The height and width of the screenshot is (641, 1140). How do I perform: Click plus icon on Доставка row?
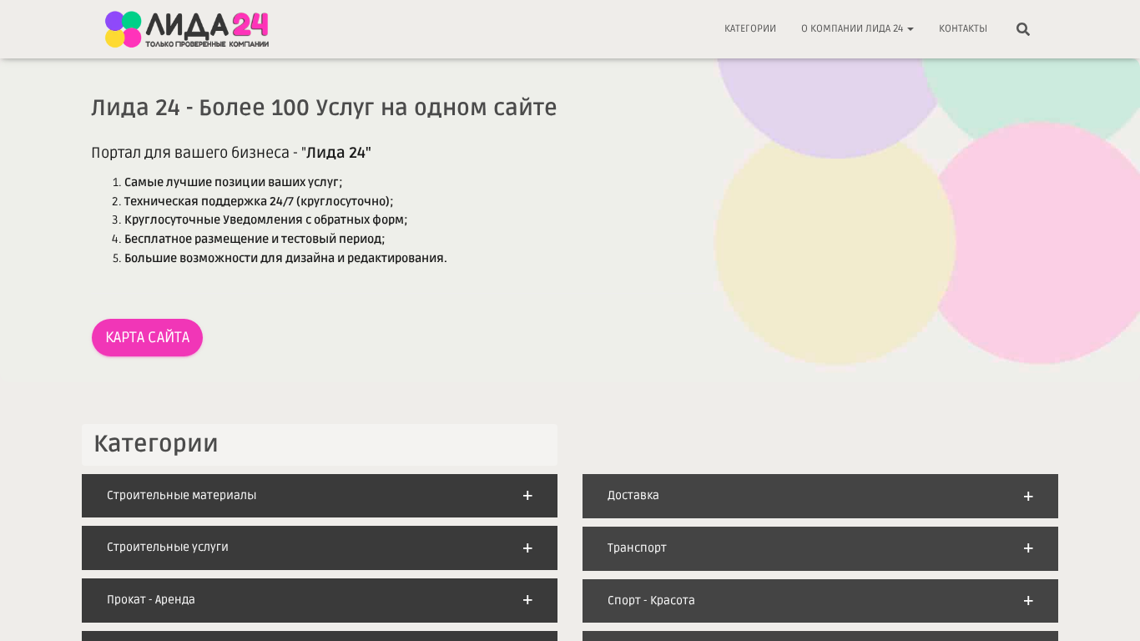(1028, 497)
